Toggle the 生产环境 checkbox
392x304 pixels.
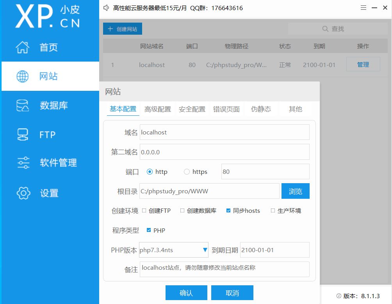[x=273, y=210]
